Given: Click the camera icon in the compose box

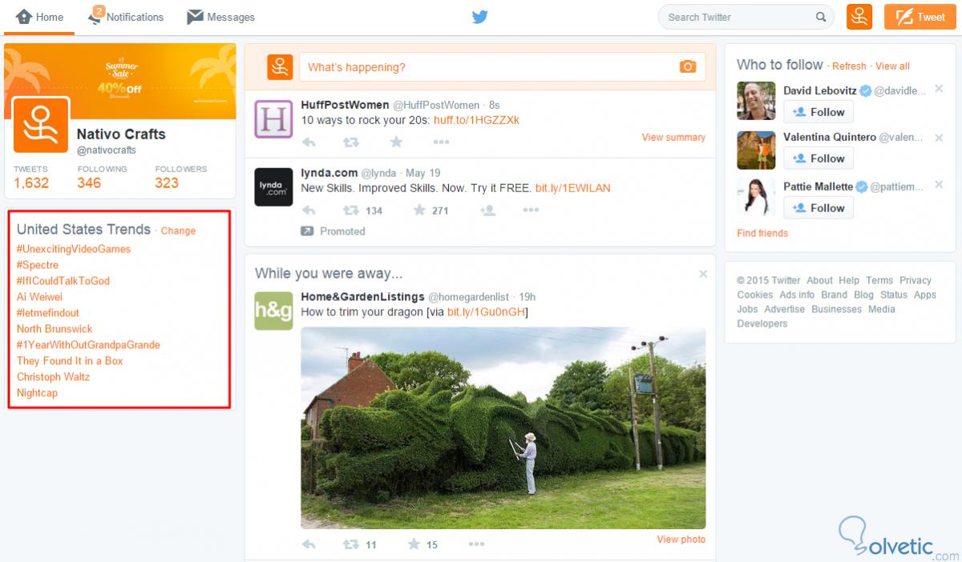Looking at the screenshot, I should pos(688,67).
